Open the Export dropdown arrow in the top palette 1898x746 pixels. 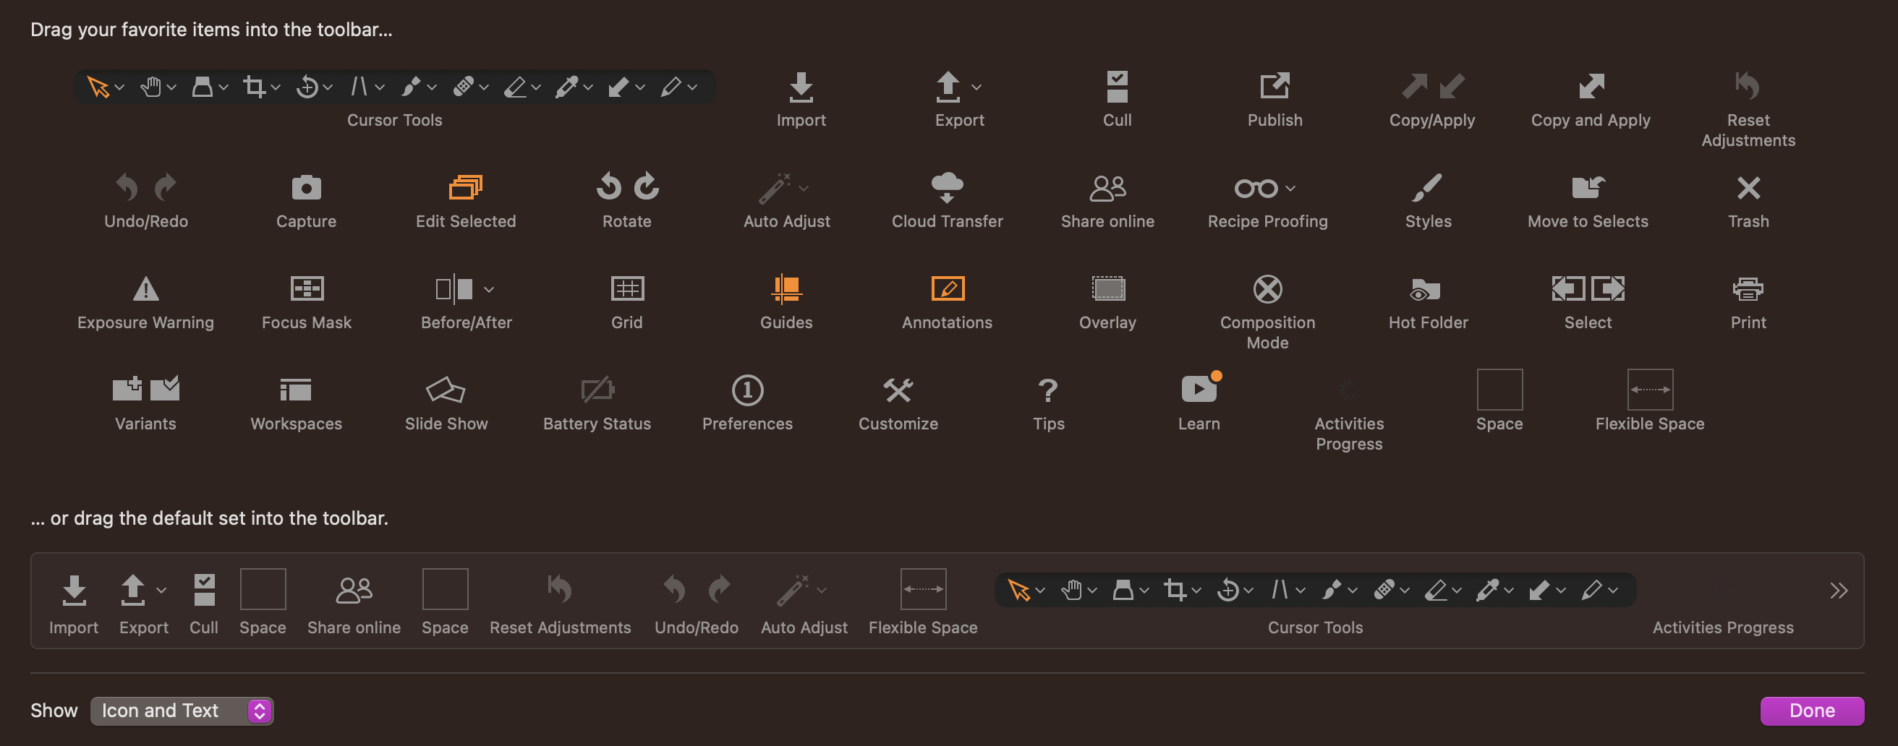tap(976, 87)
